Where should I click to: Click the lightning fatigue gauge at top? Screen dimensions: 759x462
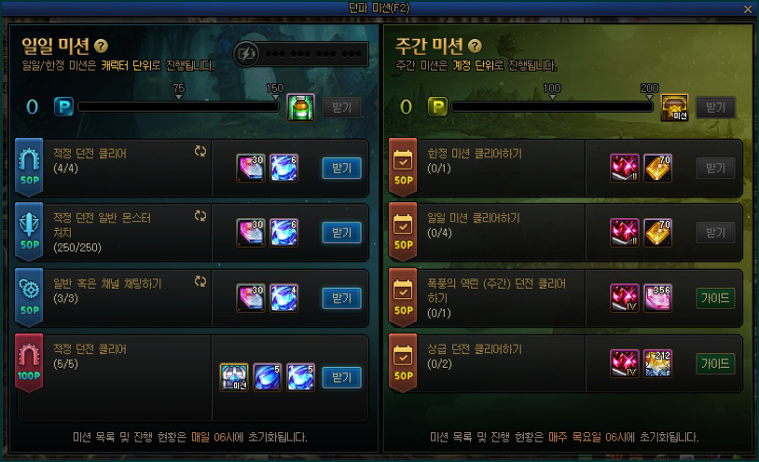click(300, 54)
